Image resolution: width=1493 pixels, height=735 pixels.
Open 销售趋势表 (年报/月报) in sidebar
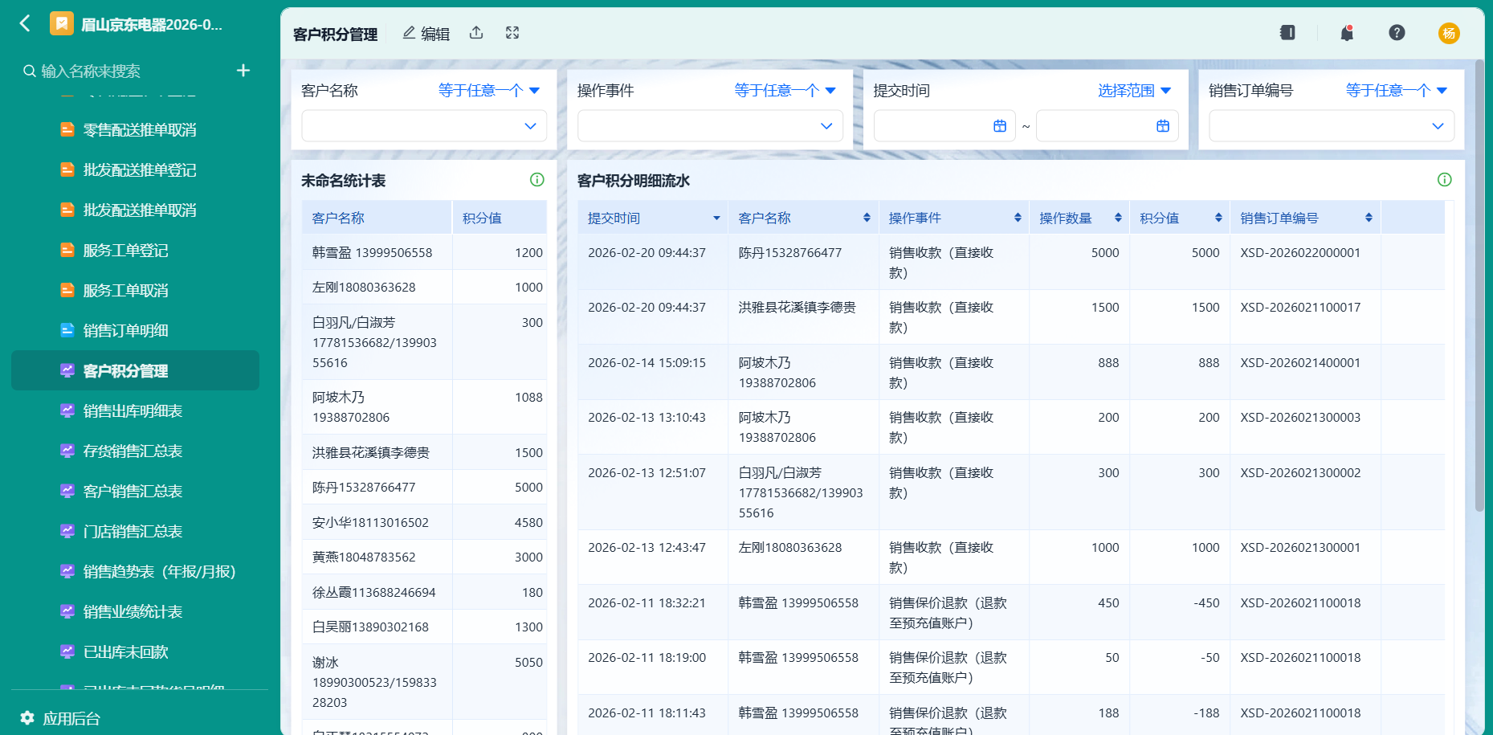click(x=135, y=571)
